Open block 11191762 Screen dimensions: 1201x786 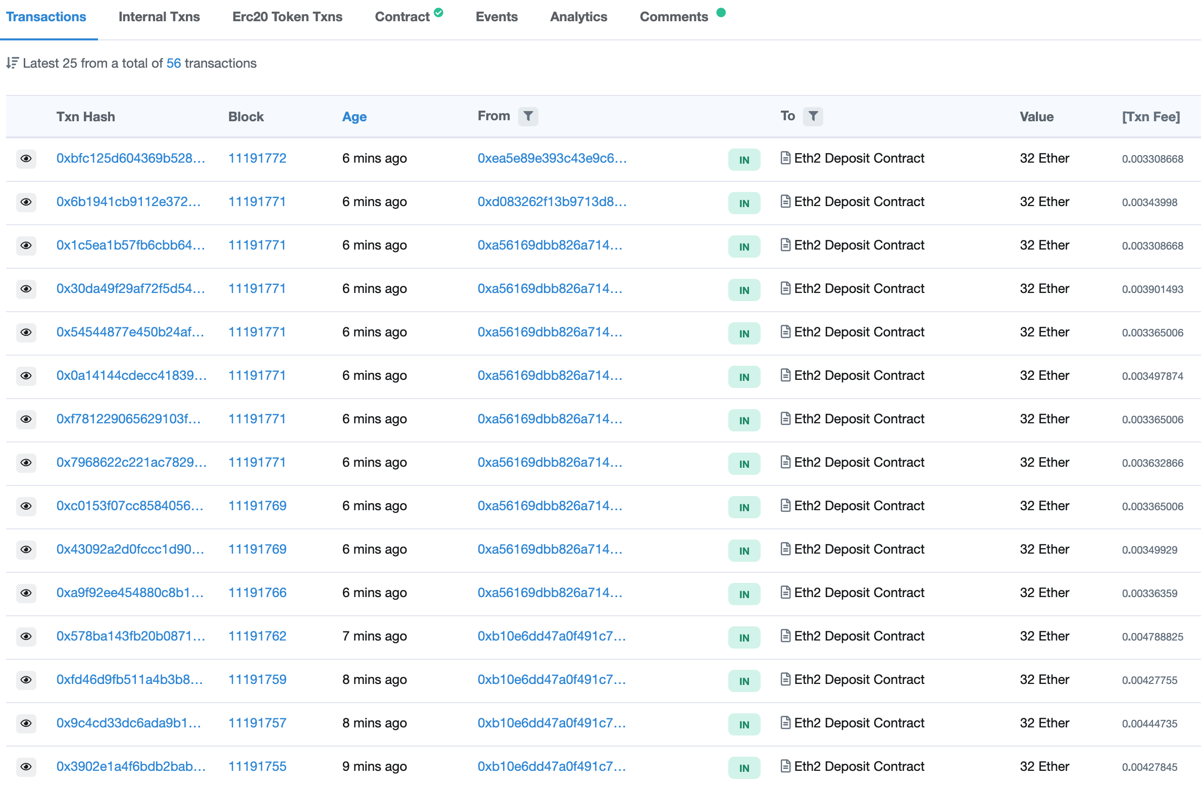[x=257, y=636]
